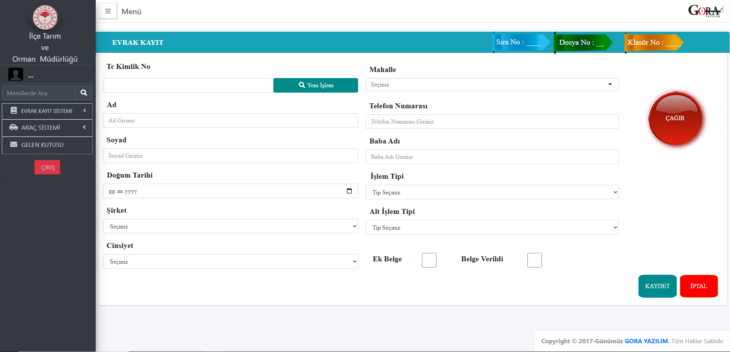The width and height of the screenshot is (730, 352).
Task: Expand the İşlem Tipi dropdown
Action: 492,192
